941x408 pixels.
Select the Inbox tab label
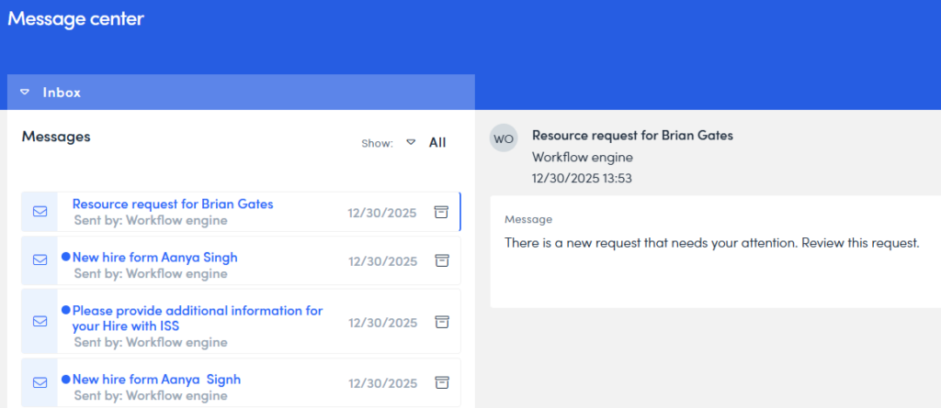coord(62,93)
